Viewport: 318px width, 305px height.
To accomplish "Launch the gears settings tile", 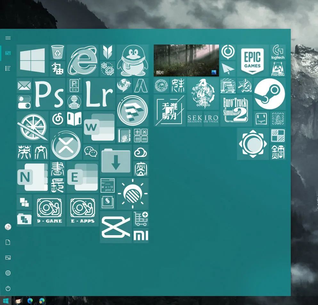I will click(x=108, y=69).
